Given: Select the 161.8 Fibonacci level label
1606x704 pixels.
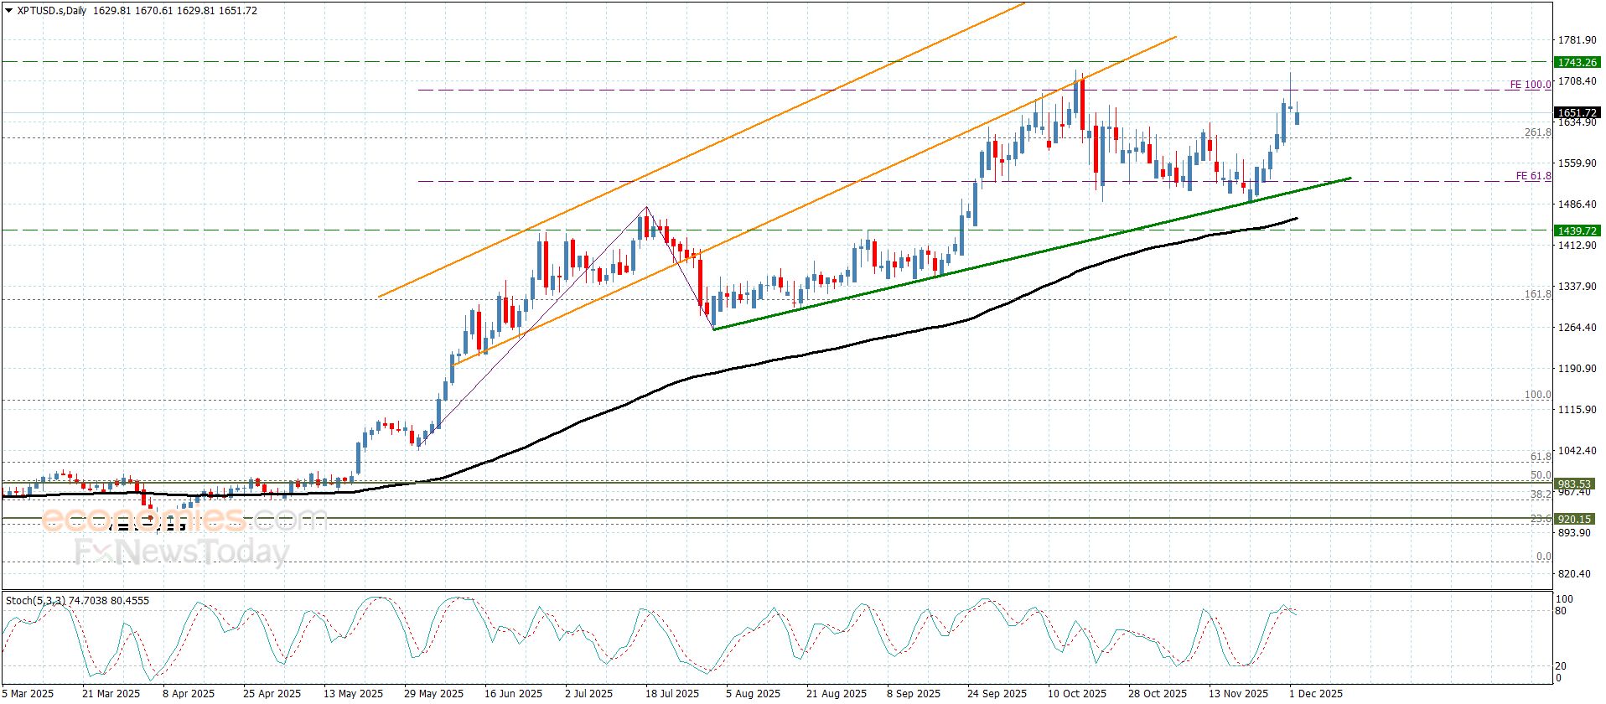Looking at the screenshot, I should tap(1537, 294).
